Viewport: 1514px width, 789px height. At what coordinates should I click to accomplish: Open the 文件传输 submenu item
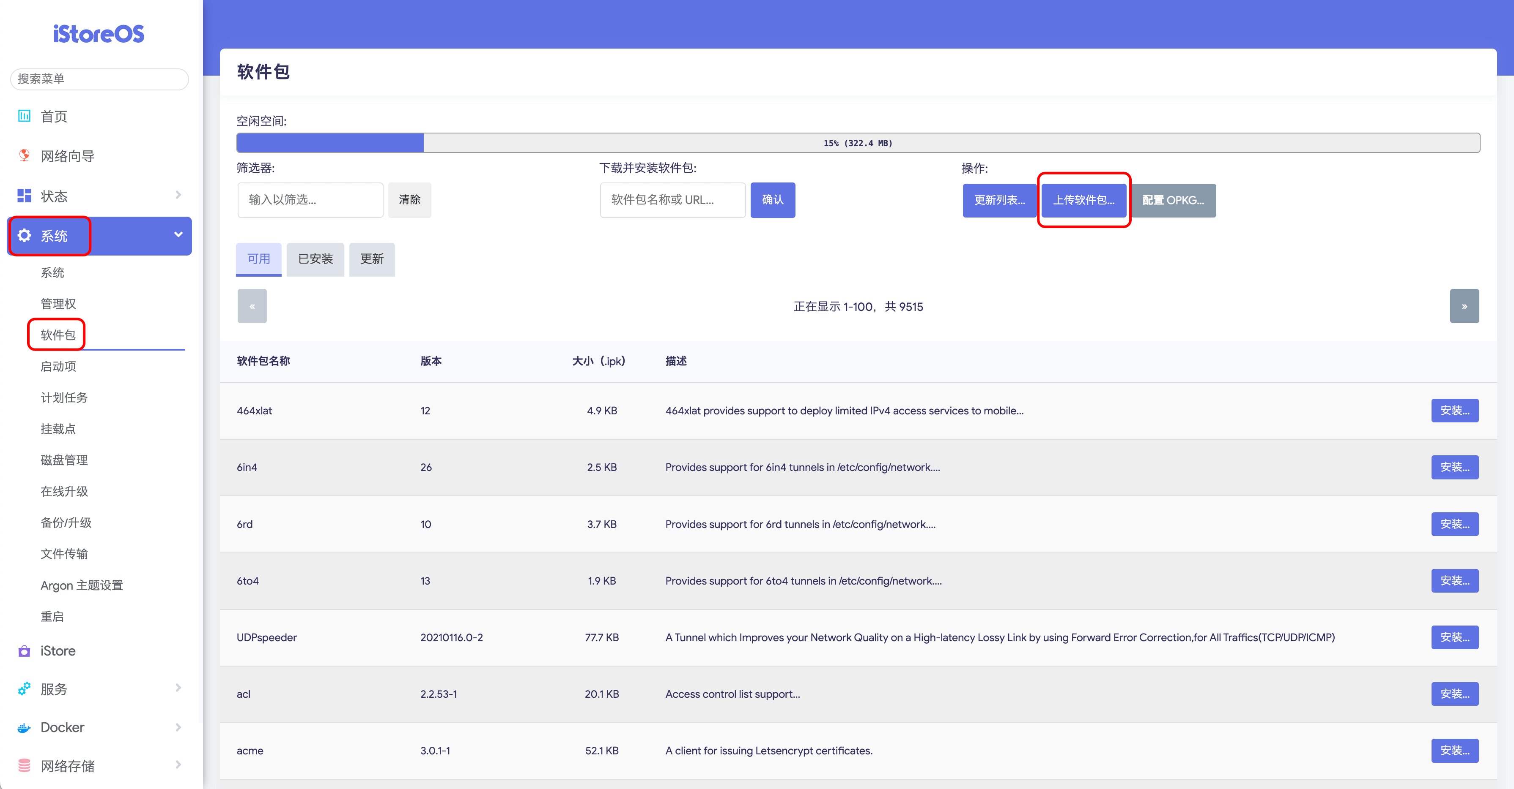click(64, 554)
